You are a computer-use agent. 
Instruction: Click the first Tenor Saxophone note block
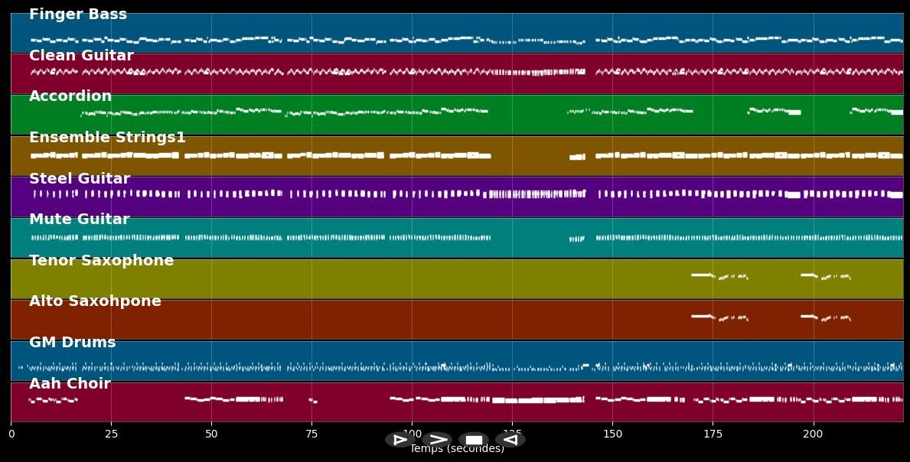[x=701, y=275]
